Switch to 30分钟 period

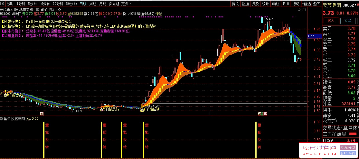coord(58,4)
